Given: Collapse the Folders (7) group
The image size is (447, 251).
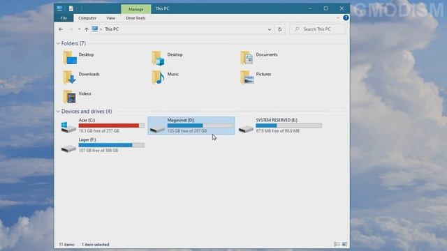Looking at the screenshot, I should (58, 43).
